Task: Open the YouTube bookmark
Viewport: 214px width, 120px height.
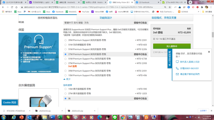Action: (x=84, y=12)
